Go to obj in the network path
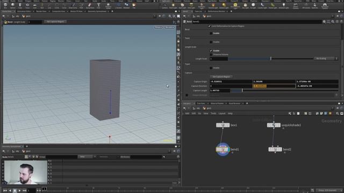Image resolution: width=344 pixels, height=193 pixels. point(197,108)
